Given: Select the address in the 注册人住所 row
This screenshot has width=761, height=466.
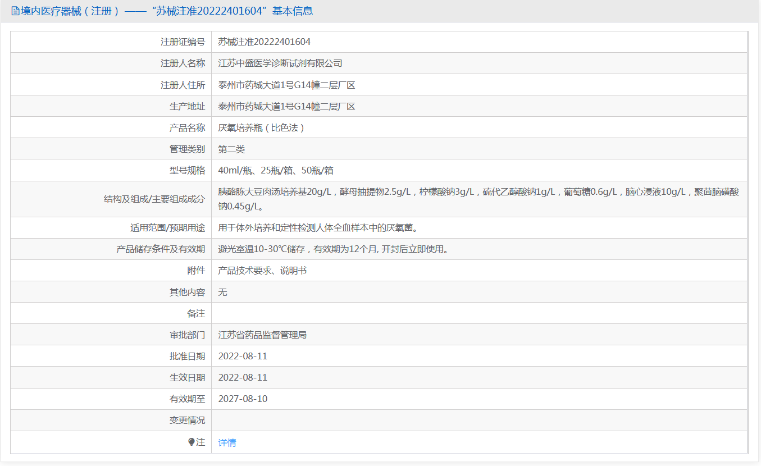Looking at the screenshot, I should tap(287, 85).
